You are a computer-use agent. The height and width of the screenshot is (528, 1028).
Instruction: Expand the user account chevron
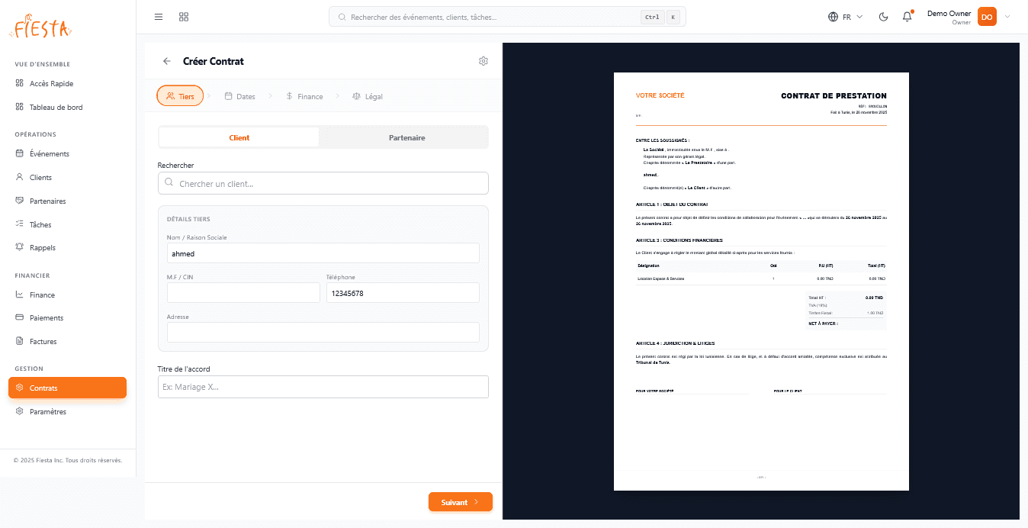pyautogui.click(x=1007, y=17)
